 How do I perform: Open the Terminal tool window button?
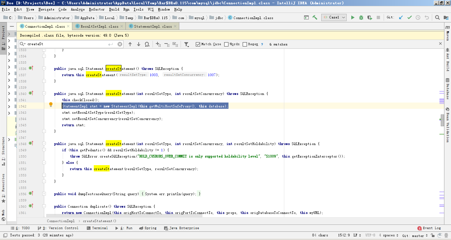pyautogui.click(x=97, y=228)
